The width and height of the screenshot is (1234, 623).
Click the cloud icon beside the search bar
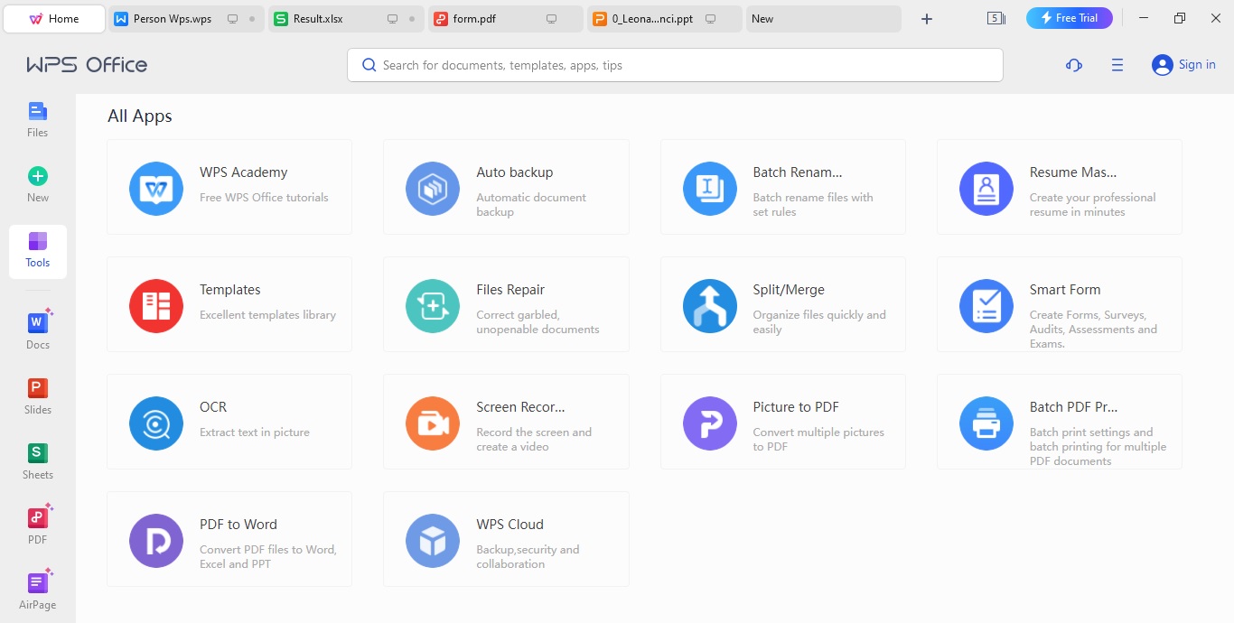1073,64
